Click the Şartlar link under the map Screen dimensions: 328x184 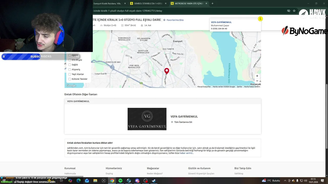pyautogui.click(x=239, y=87)
